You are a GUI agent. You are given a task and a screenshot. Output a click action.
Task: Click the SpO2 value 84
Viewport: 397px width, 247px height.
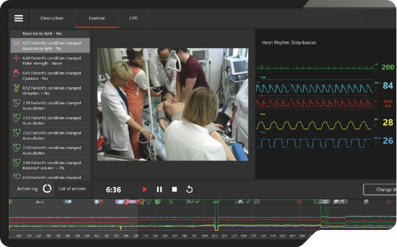(387, 86)
